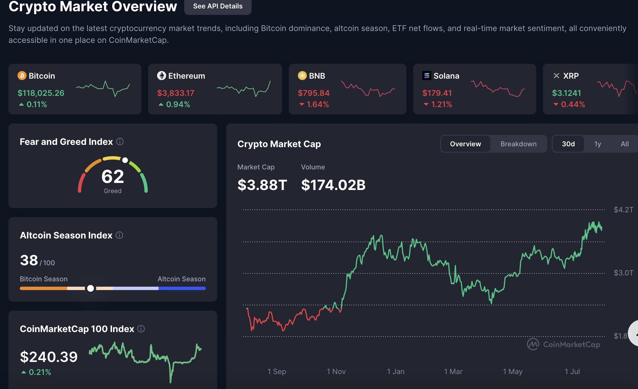Viewport: 638px width, 389px height.
Task: Open the See API Details button
Action: (218, 6)
